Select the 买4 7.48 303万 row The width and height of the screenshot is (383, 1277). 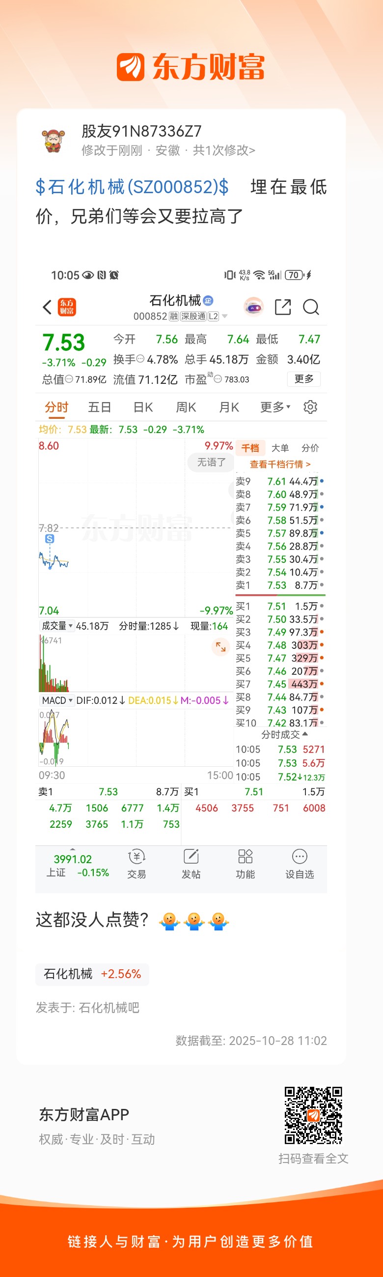pyautogui.click(x=280, y=645)
